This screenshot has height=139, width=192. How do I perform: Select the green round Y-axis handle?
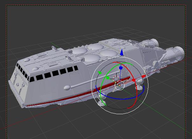(108, 78)
